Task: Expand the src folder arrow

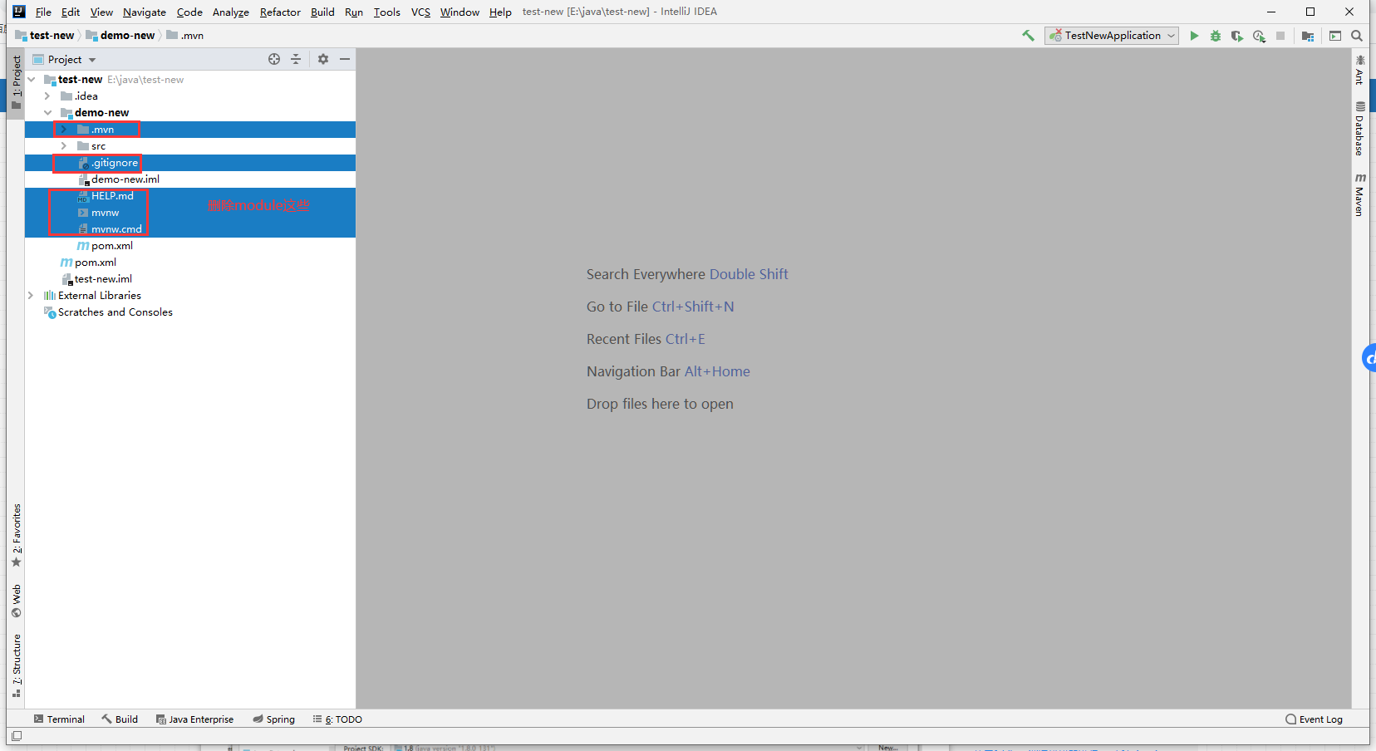Action: [x=64, y=146]
